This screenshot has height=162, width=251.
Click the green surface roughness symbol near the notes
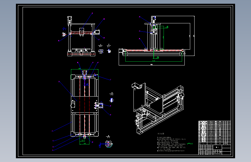(x=190, y=144)
